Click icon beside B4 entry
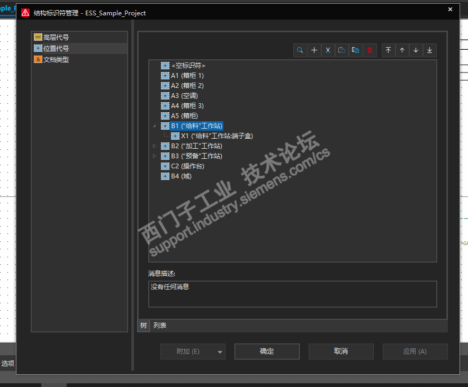Screen dimensions: 468x387 (165, 176)
